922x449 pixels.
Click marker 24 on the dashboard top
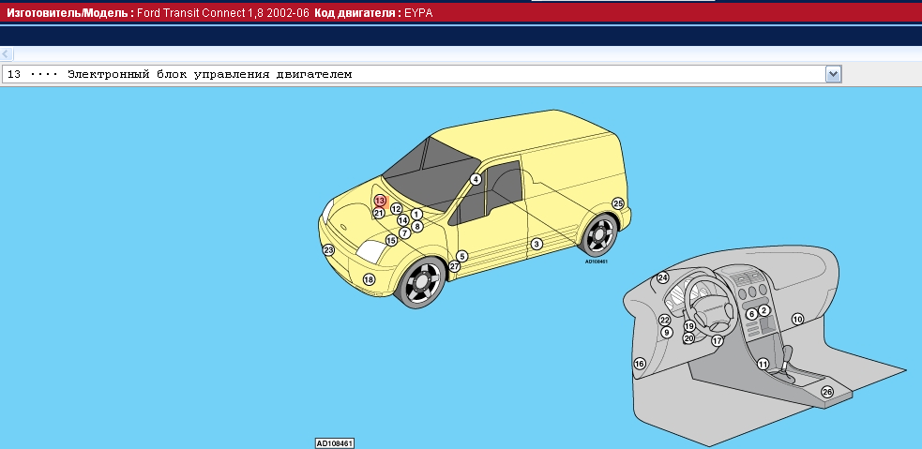[663, 278]
